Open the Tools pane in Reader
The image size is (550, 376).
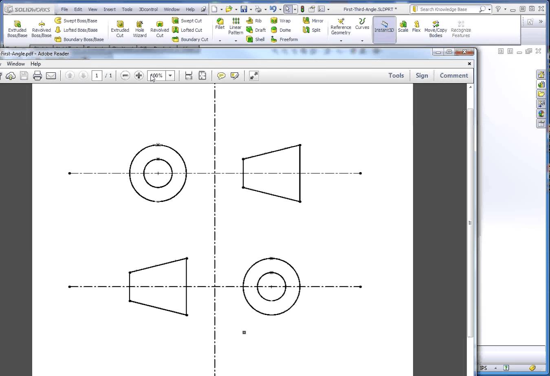(396, 76)
